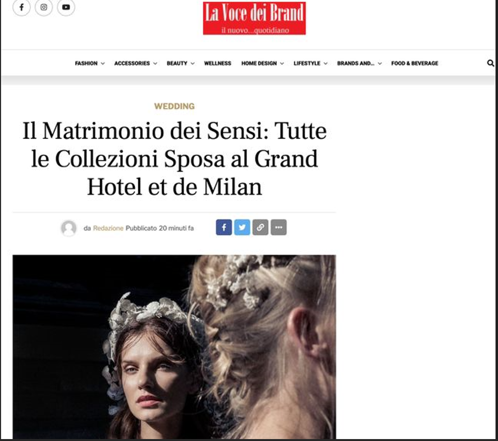Share article via blue Facebook button
Image resolution: width=498 pixels, height=441 pixels.
click(x=224, y=227)
